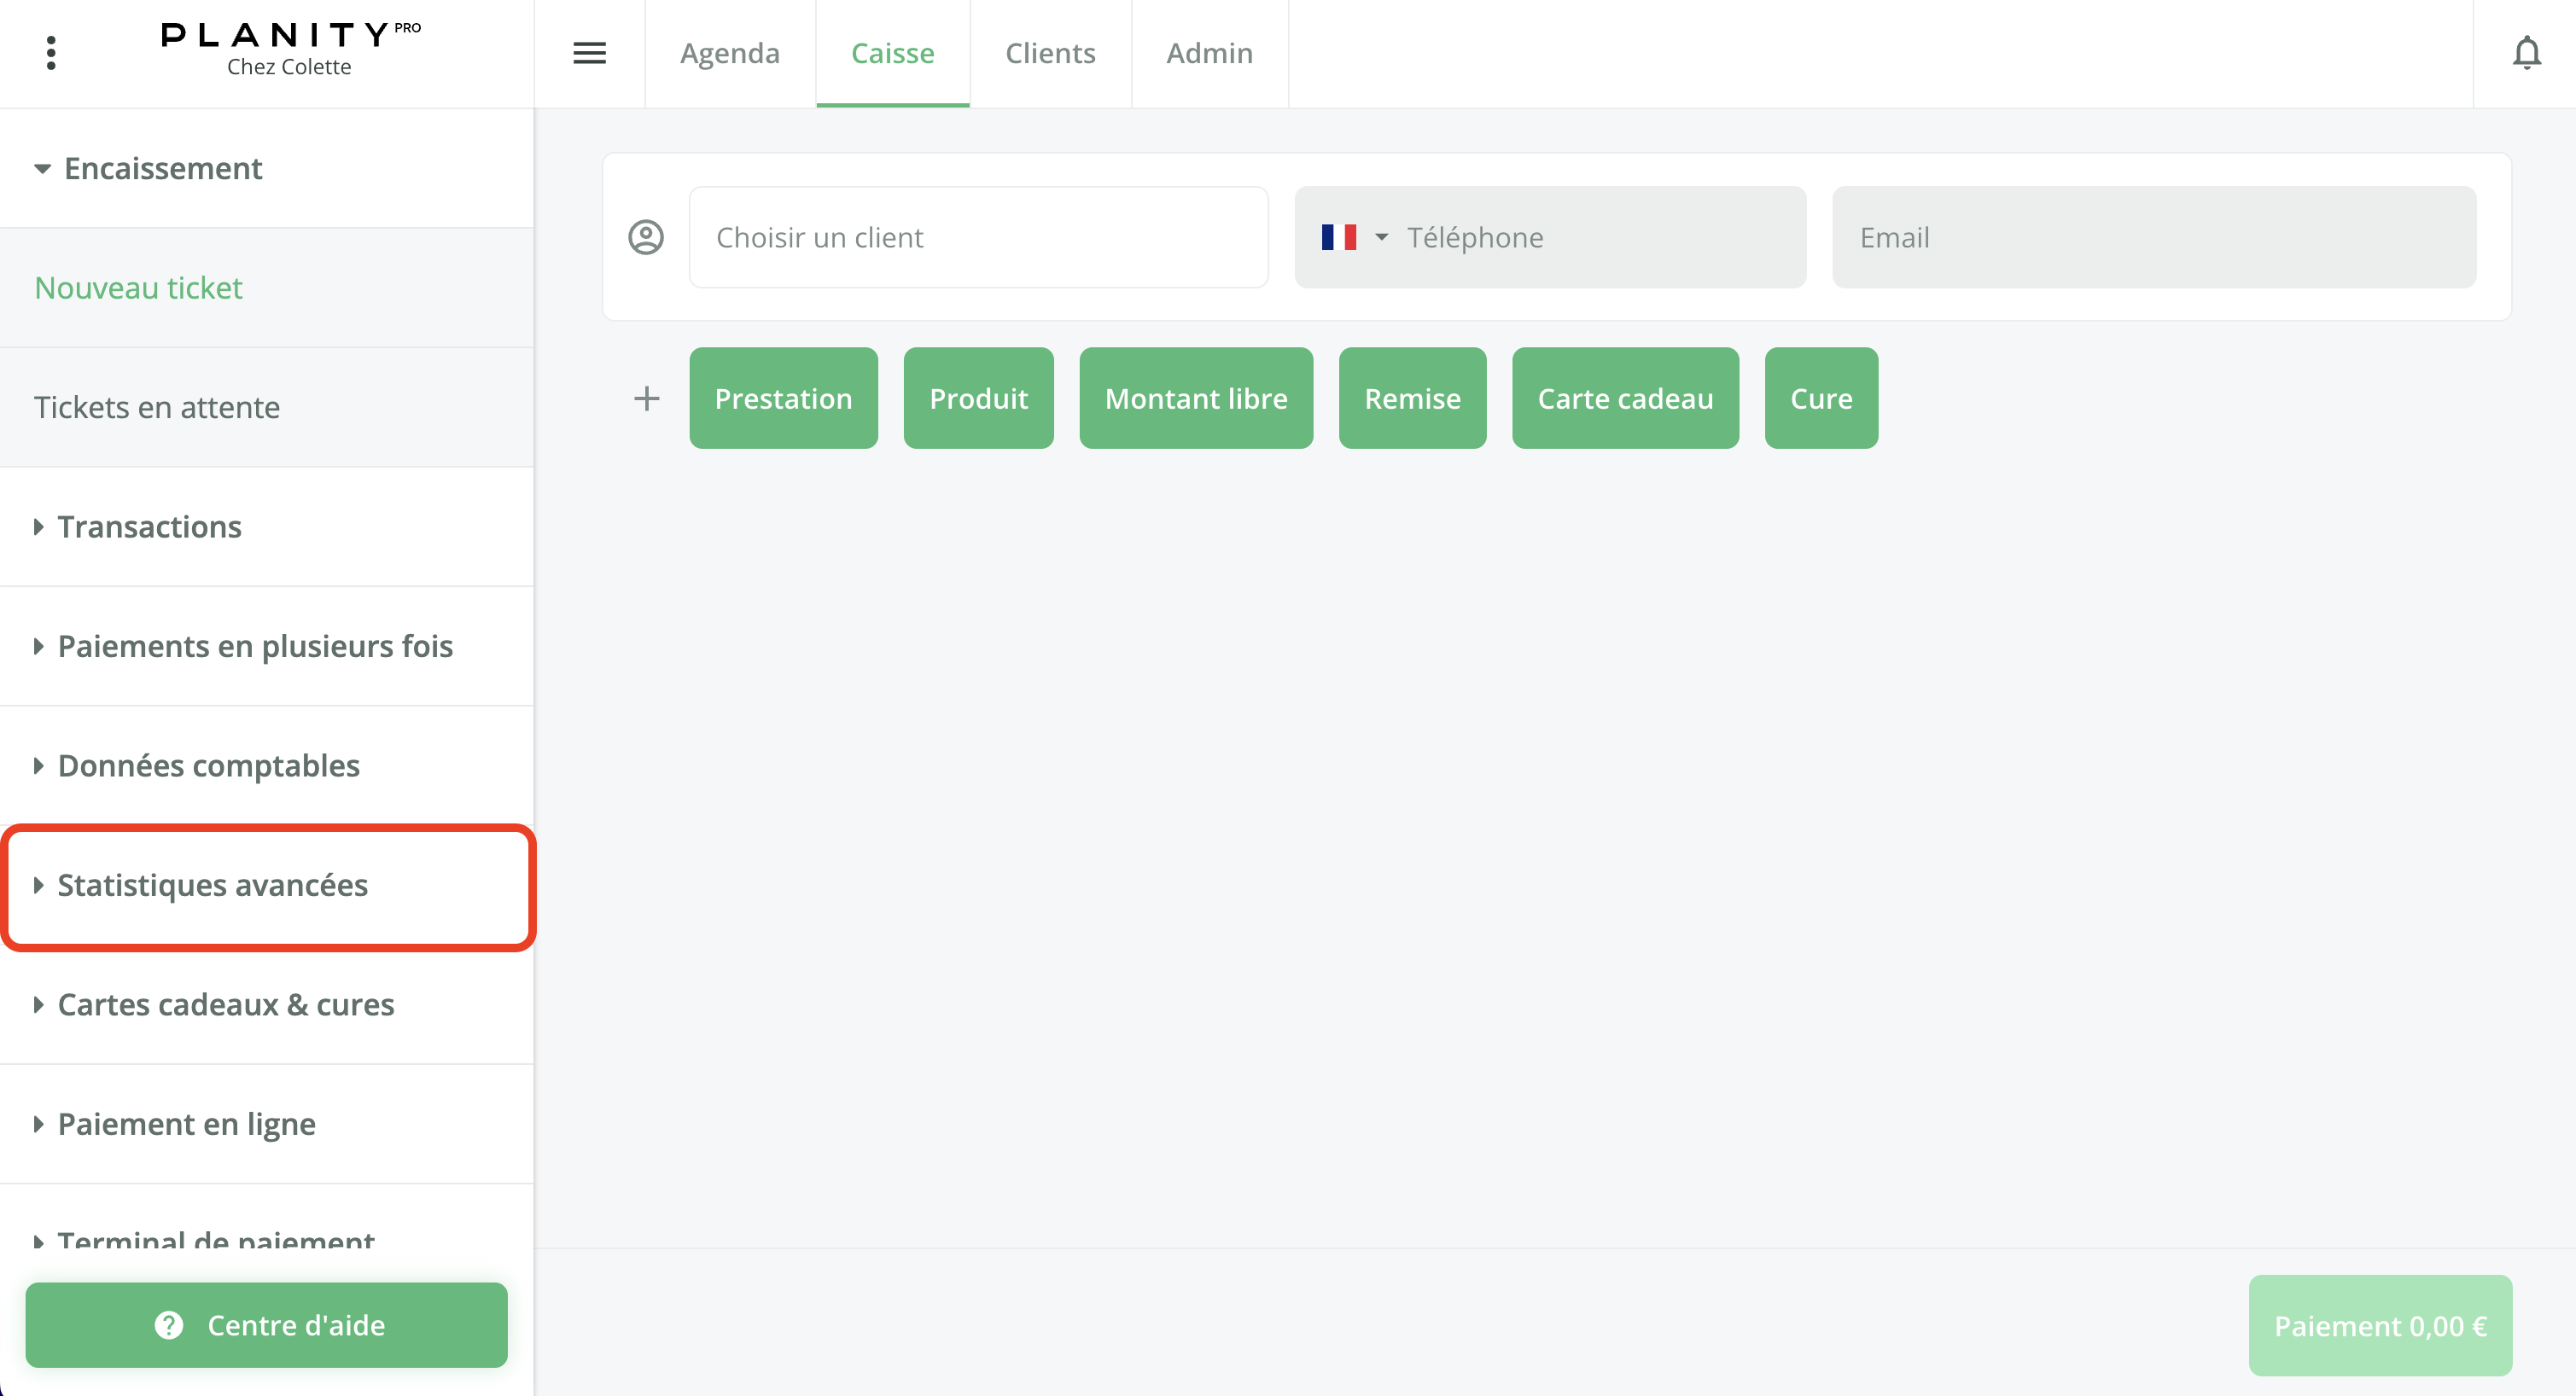Screen dimensions: 2576x1396
Task: Click the Choisir un client field
Action: click(978, 237)
